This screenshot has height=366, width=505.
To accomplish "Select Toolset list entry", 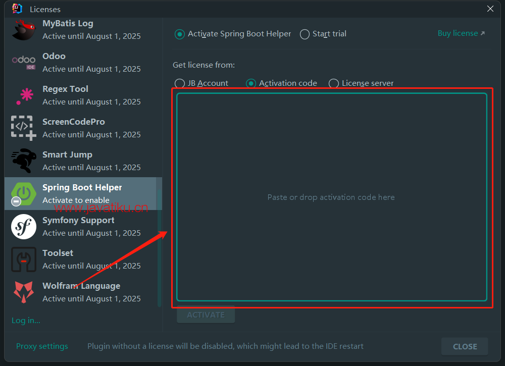I will tap(83, 259).
